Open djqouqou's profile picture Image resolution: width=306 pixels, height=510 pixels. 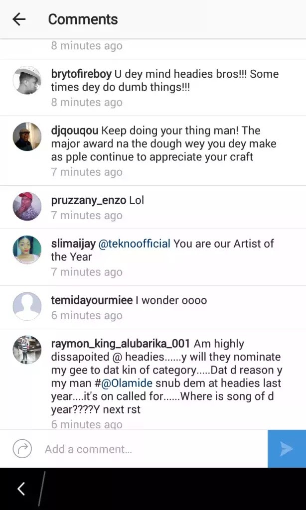point(27,136)
